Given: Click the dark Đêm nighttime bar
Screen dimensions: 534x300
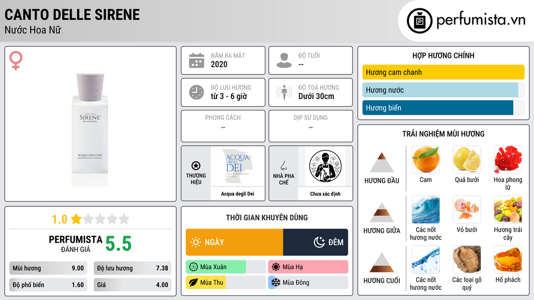Looking at the screenshot, I should tap(315, 242).
